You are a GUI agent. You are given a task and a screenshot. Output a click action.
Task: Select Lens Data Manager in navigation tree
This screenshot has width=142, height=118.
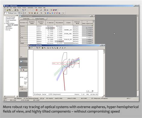pos(10,17)
